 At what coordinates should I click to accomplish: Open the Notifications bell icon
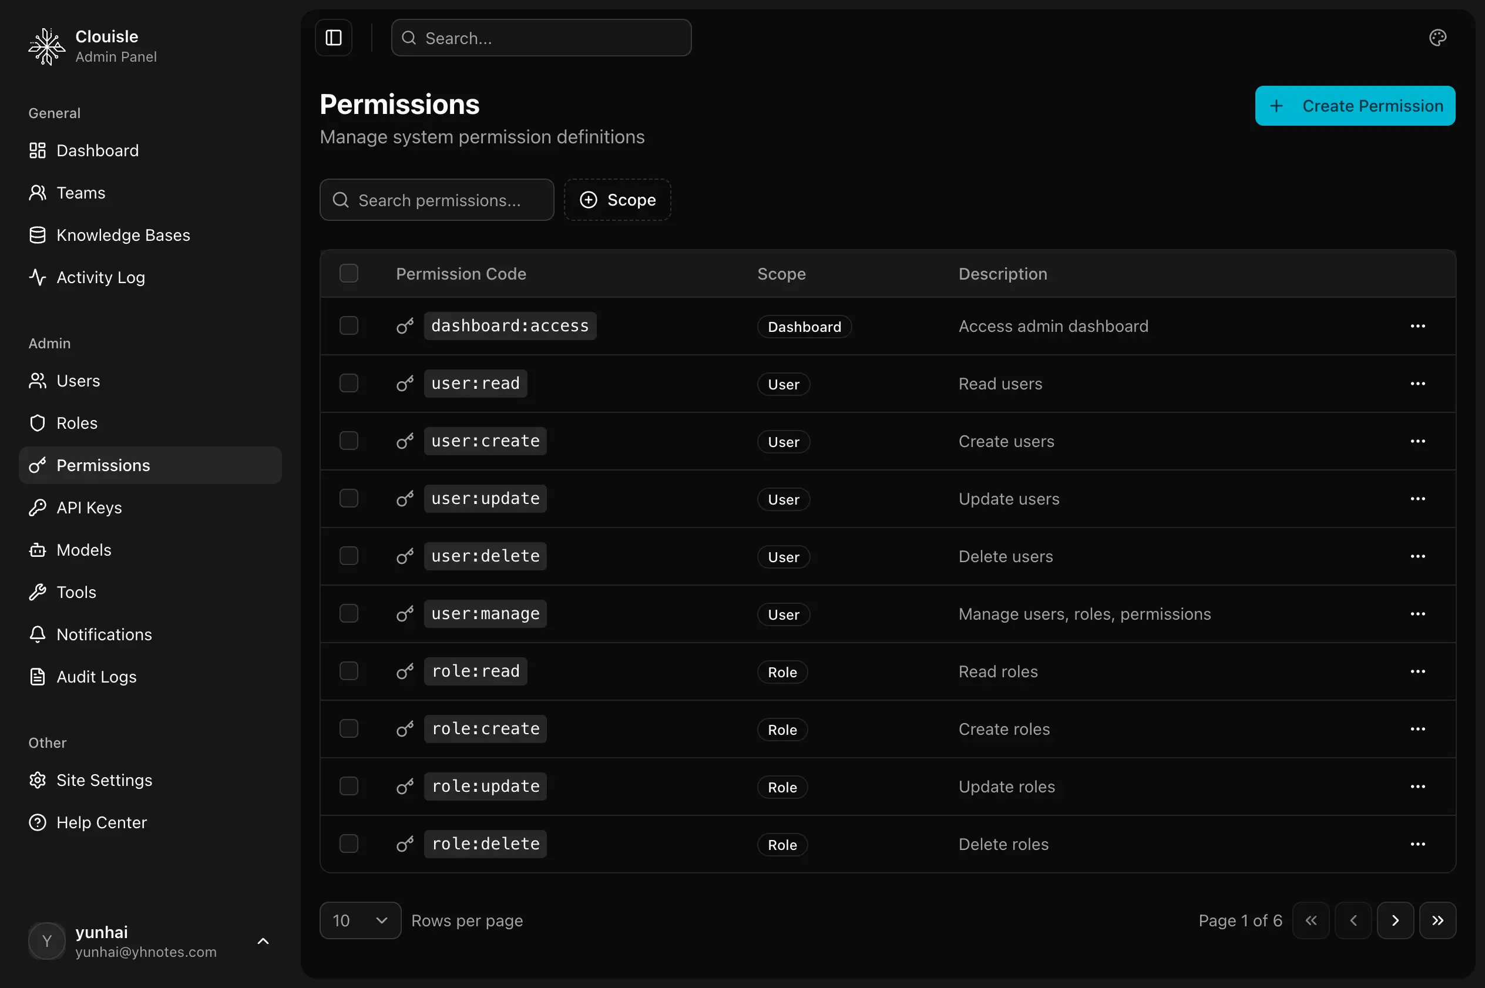37,634
